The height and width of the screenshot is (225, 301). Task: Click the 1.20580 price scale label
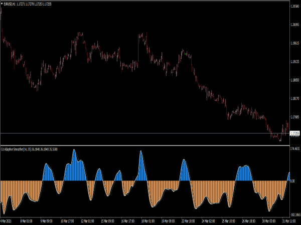pyautogui.click(x=295, y=6)
